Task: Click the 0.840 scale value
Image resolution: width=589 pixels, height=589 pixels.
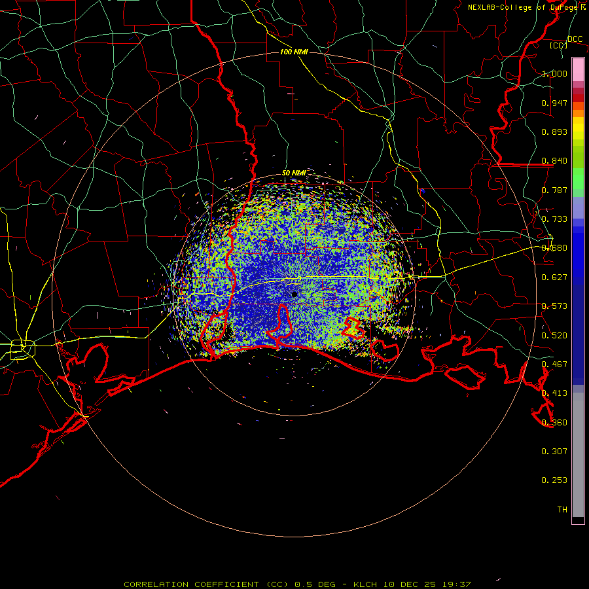Action: click(x=554, y=161)
